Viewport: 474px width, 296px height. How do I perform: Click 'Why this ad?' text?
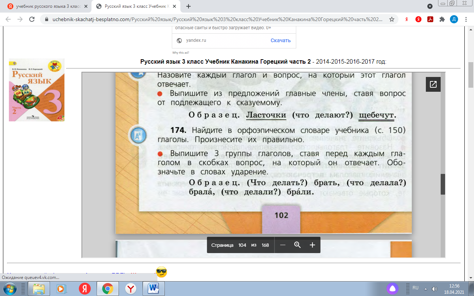coord(180,53)
